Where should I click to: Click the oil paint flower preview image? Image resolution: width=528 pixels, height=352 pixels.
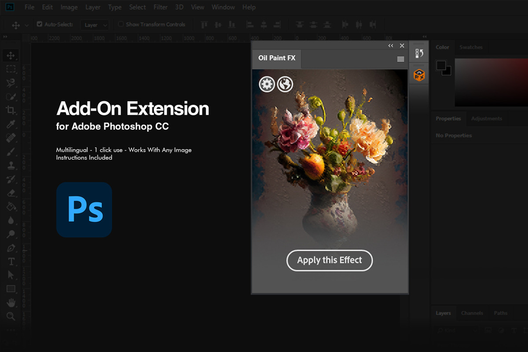click(330, 158)
